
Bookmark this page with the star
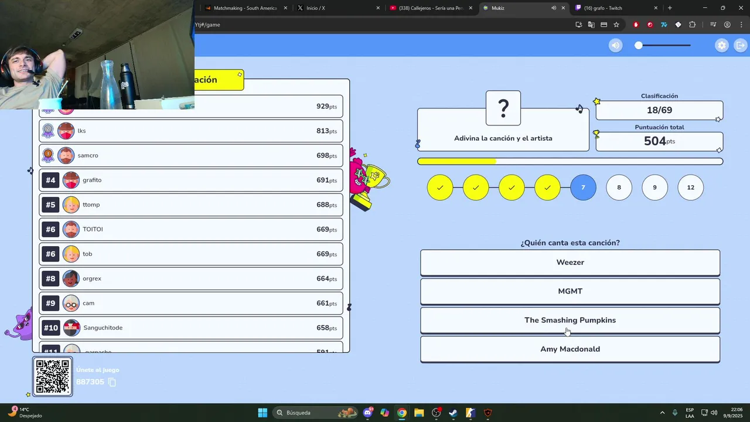click(x=616, y=25)
